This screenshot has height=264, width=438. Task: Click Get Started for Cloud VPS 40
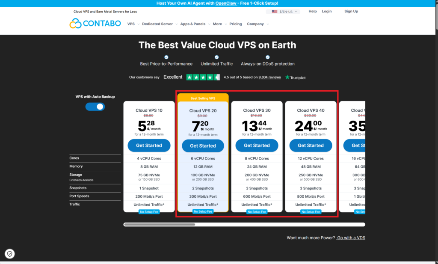(311, 145)
